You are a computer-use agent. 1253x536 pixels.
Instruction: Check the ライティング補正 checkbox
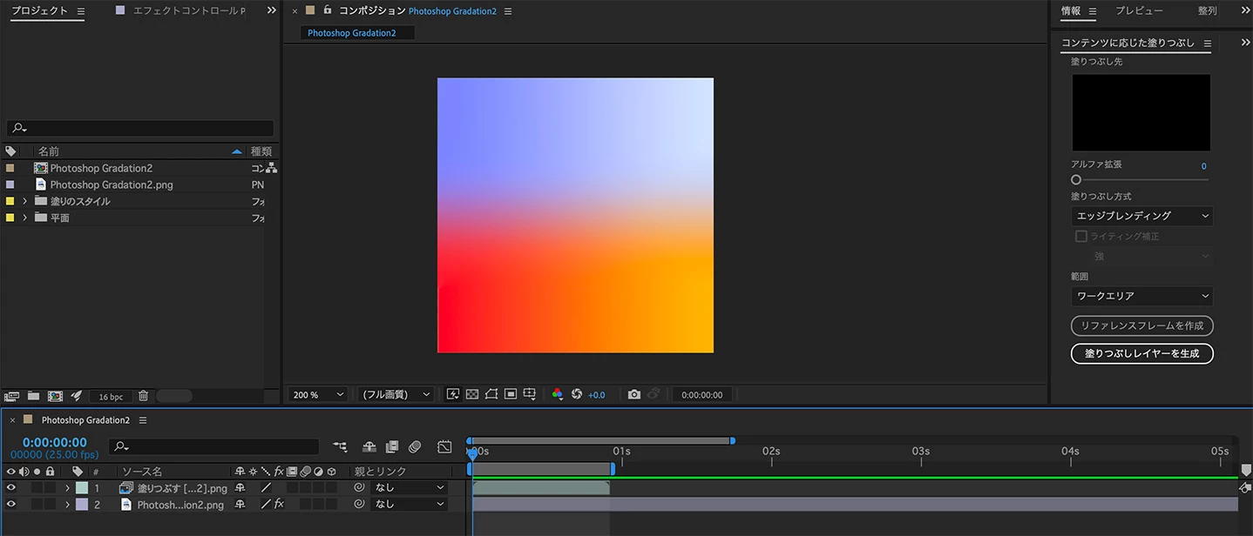click(x=1081, y=236)
